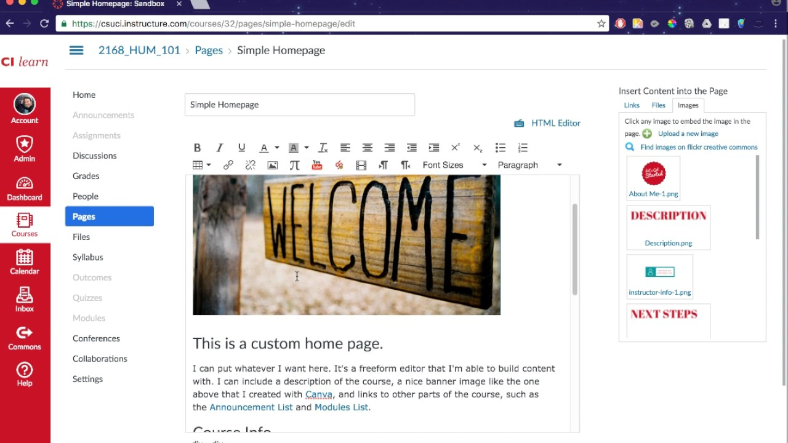This screenshot has width=788, height=443.
Task: Select the instructor-info-1.png thumbnail
Action: pyautogui.click(x=659, y=276)
